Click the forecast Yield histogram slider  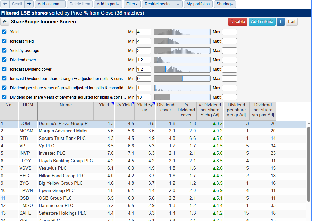click(182, 41)
